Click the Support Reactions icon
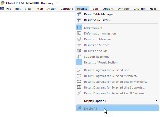Image resolution: width=160 pixels, height=117 pixels. click(x=79, y=57)
